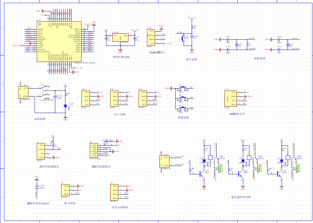Select the CR232 battery D_DC1 symbol
The image size is (313, 223).
pyautogui.click(x=37, y=187)
